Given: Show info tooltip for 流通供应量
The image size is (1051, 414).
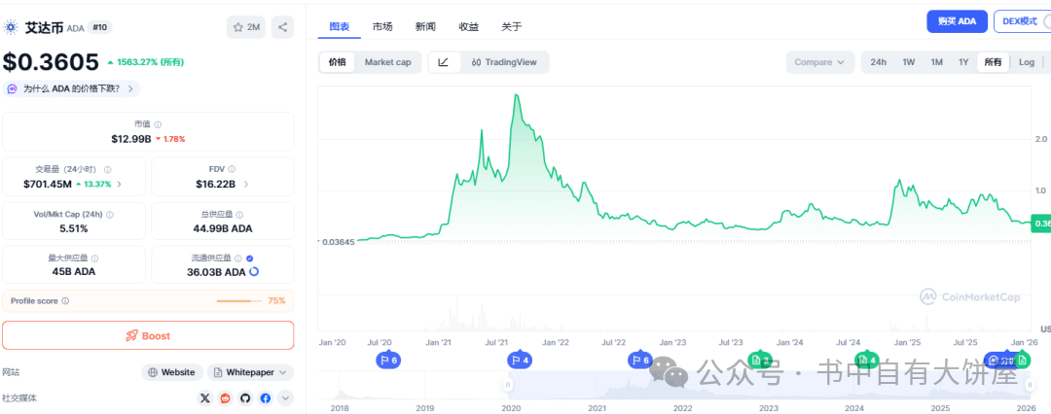Looking at the screenshot, I should click(x=237, y=259).
